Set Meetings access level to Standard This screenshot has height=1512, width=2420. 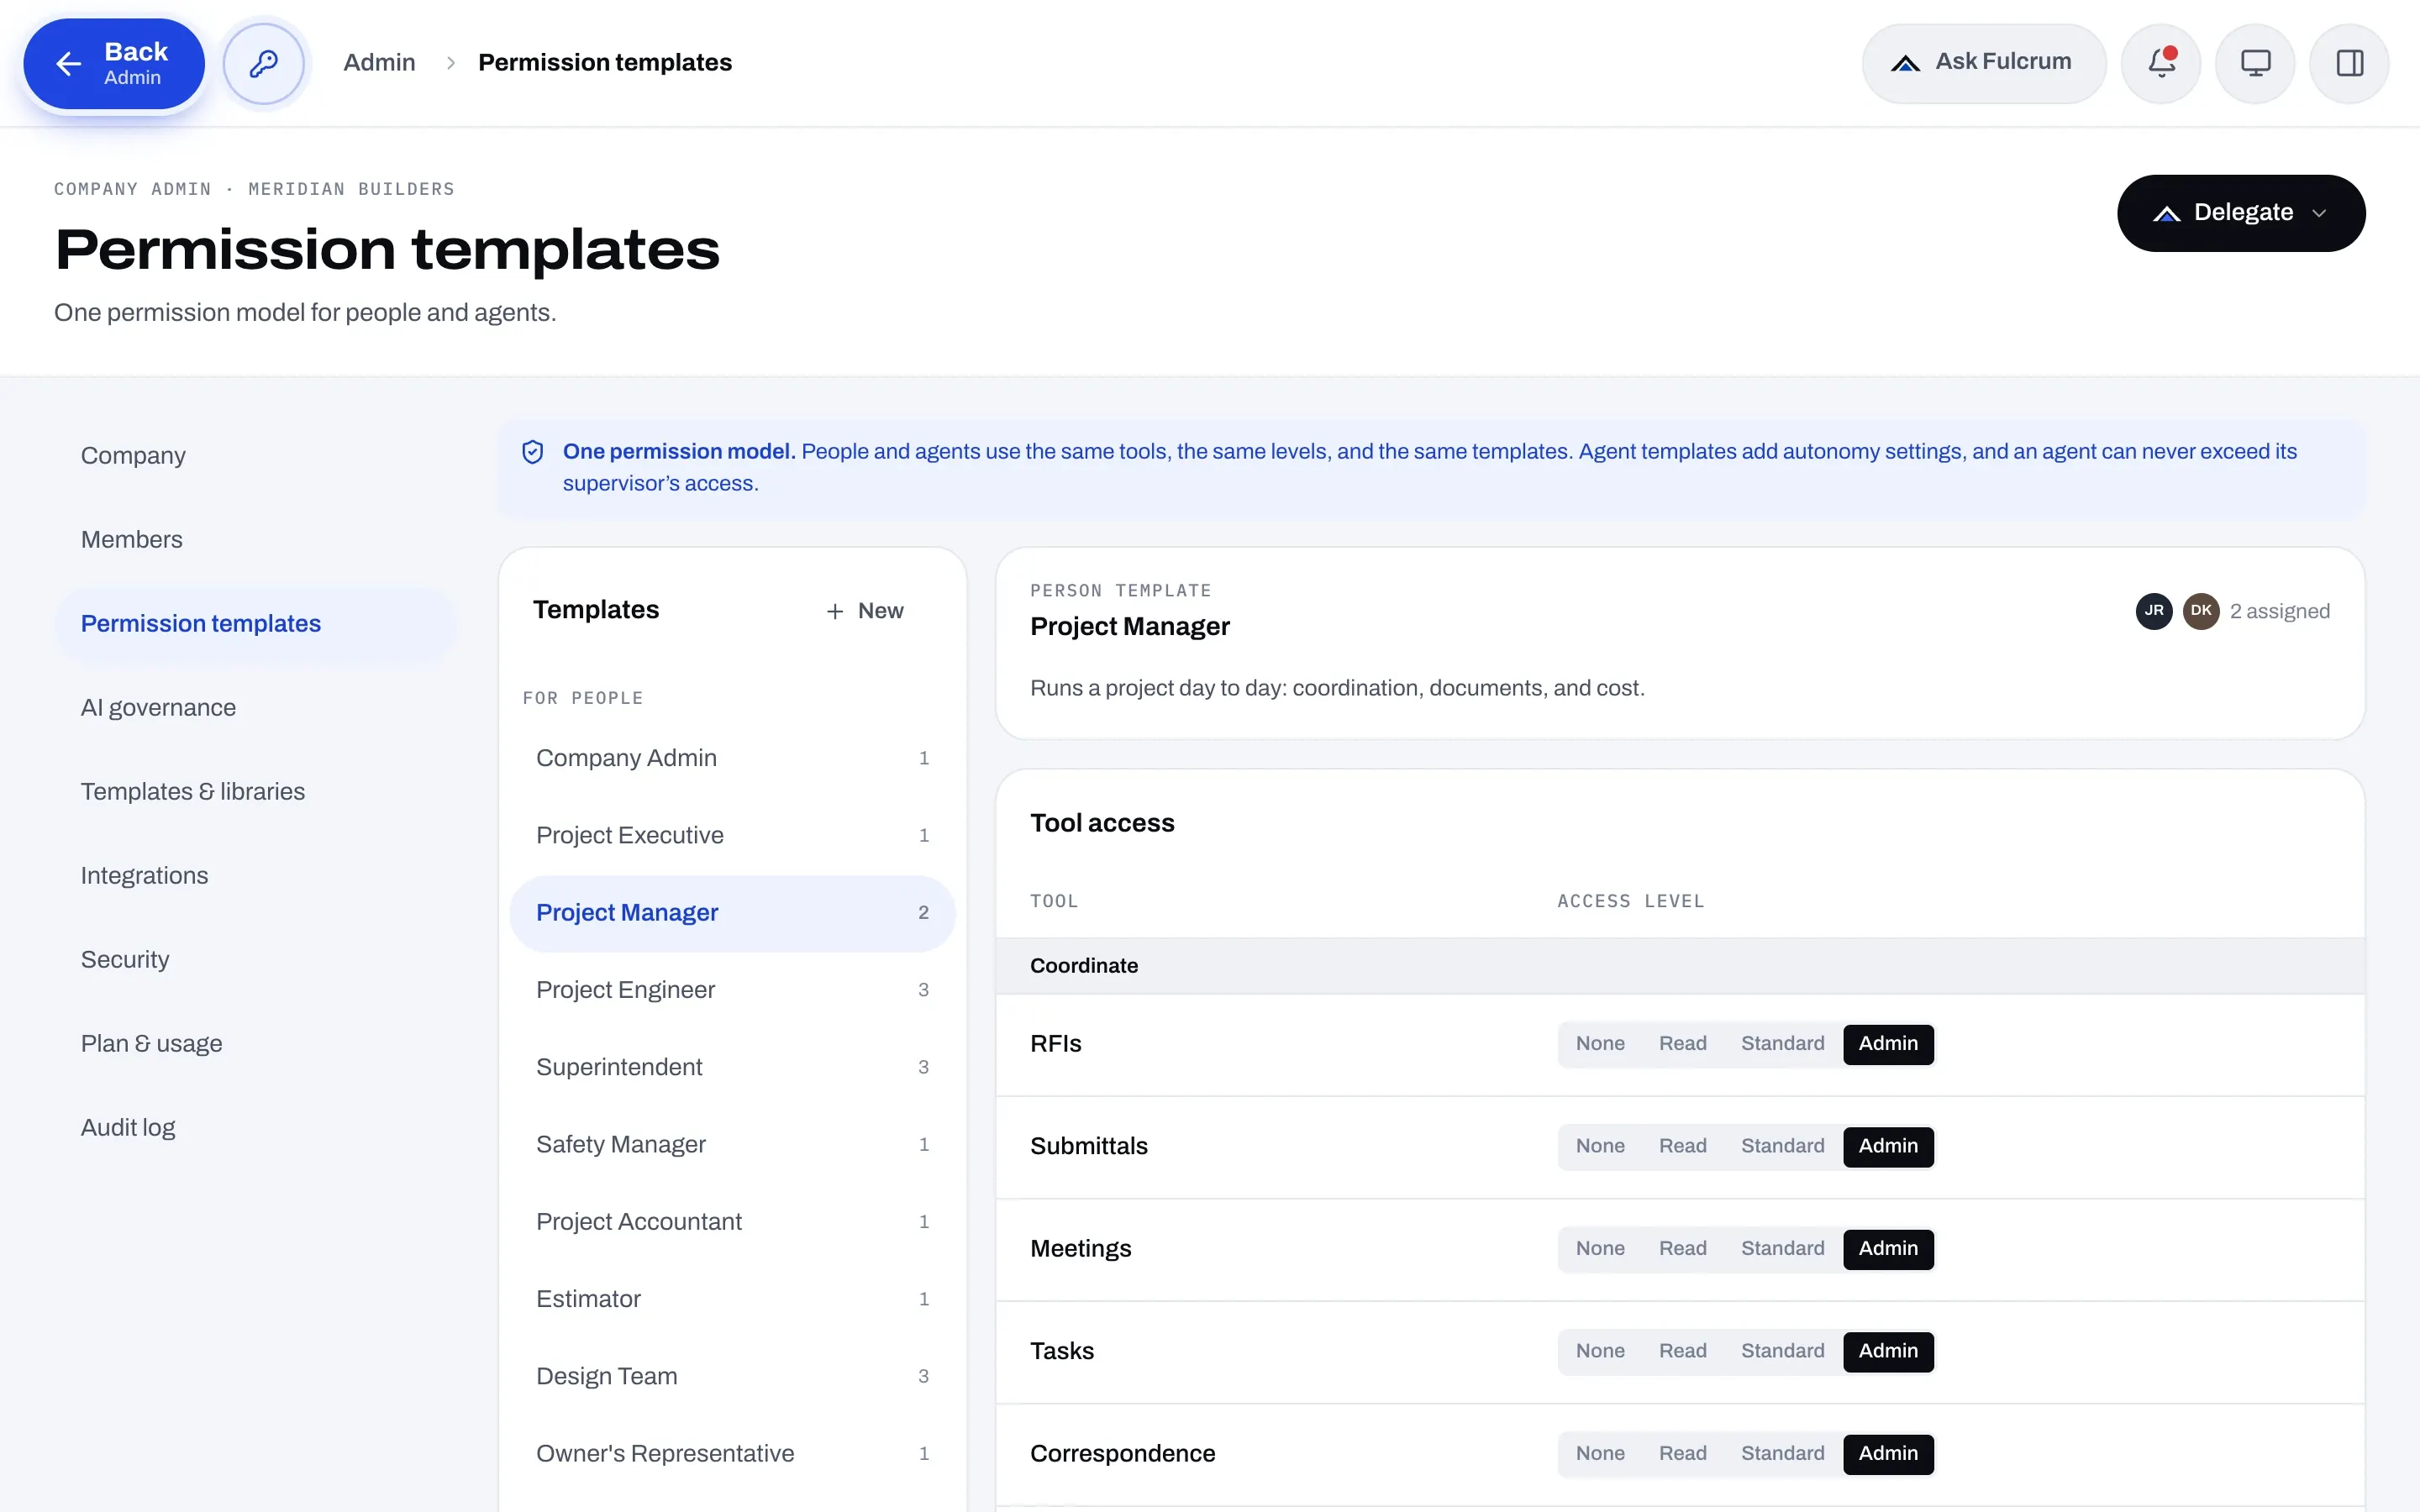point(1782,1249)
